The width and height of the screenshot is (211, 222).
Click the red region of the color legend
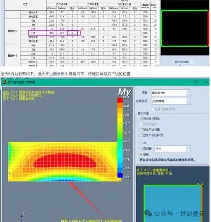pos(120,100)
